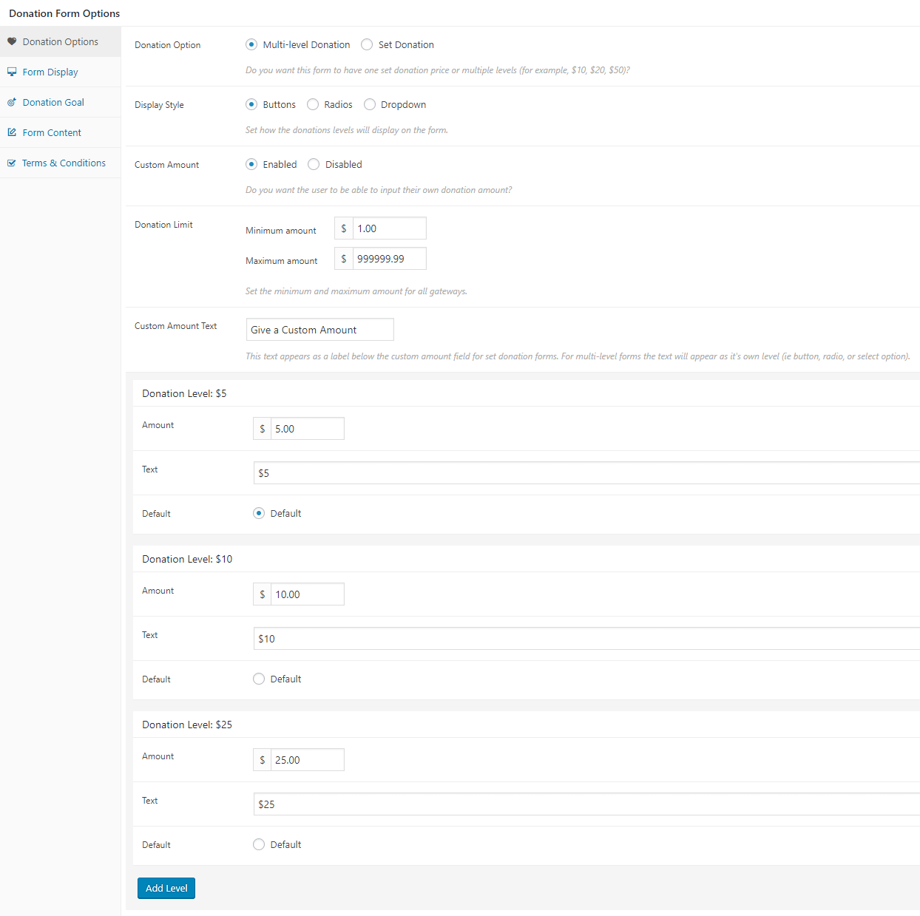Navigate to the Form Content section

point(51,132)
